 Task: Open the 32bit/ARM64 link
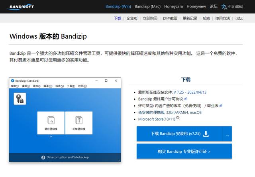click(x=177, y=112)
